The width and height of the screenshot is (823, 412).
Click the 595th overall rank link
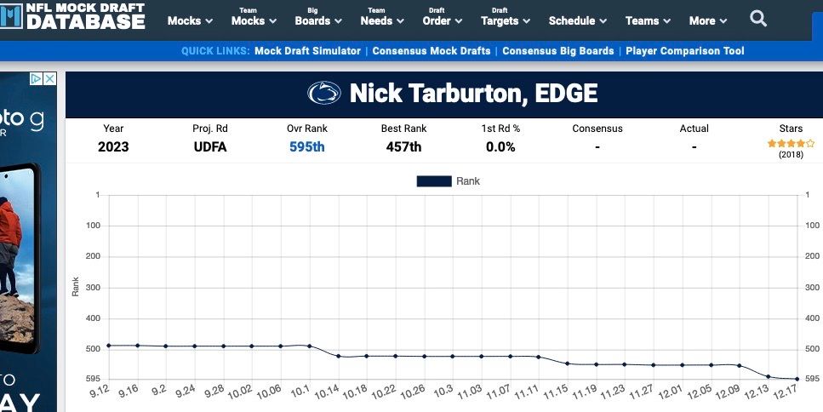point(307,147)
